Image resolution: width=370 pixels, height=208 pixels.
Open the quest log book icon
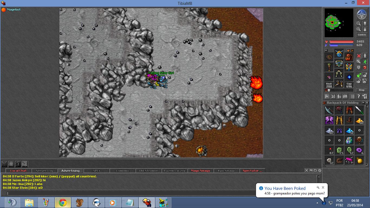(345, 96)
